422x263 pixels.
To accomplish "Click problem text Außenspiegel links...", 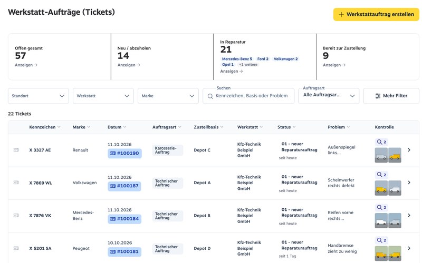I will pyautogui.click(x=341, y=150).
